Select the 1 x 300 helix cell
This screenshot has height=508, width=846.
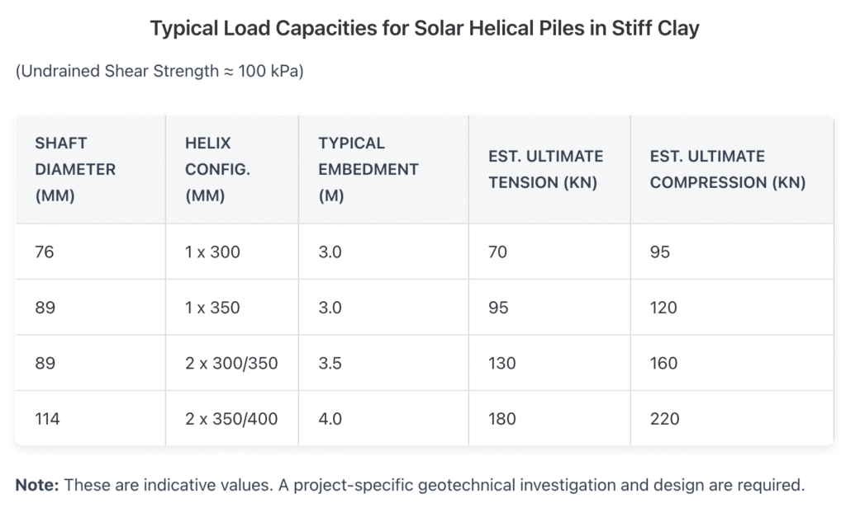tap(212, 252)
